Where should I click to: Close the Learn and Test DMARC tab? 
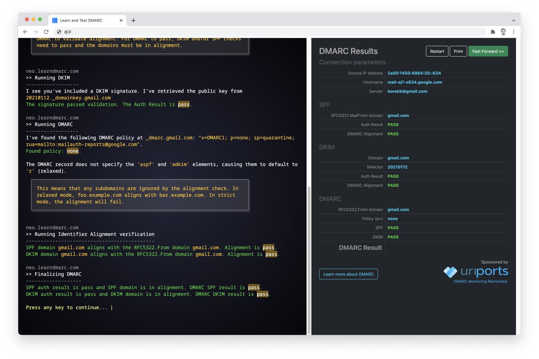click(x=121, y=20)
